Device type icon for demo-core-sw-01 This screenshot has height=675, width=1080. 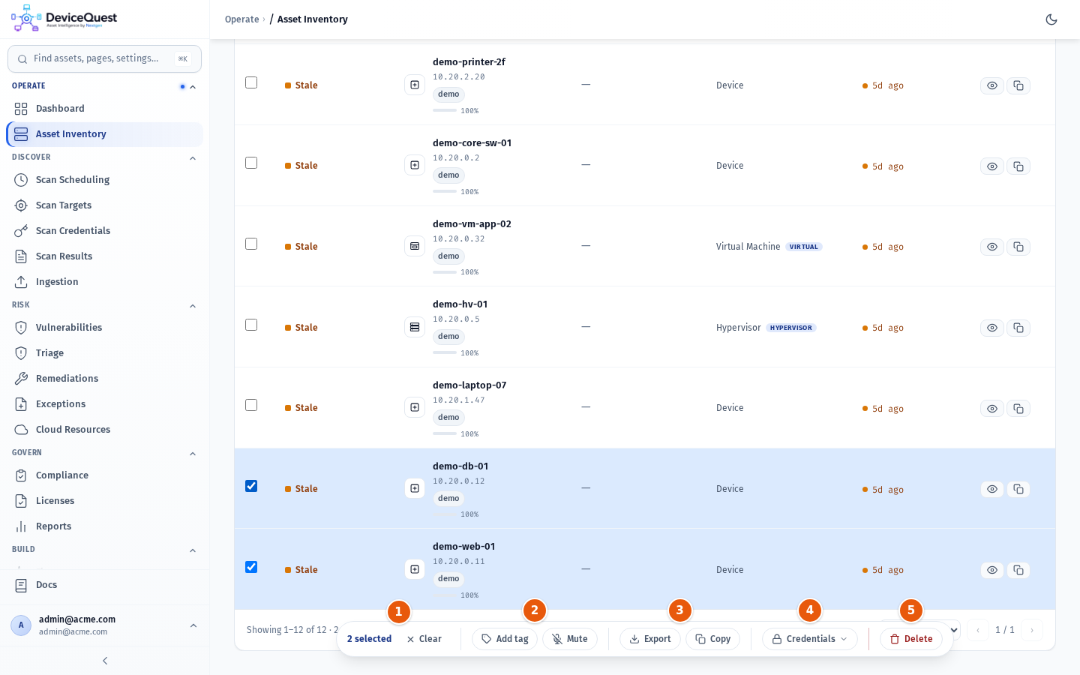(415, 165)
